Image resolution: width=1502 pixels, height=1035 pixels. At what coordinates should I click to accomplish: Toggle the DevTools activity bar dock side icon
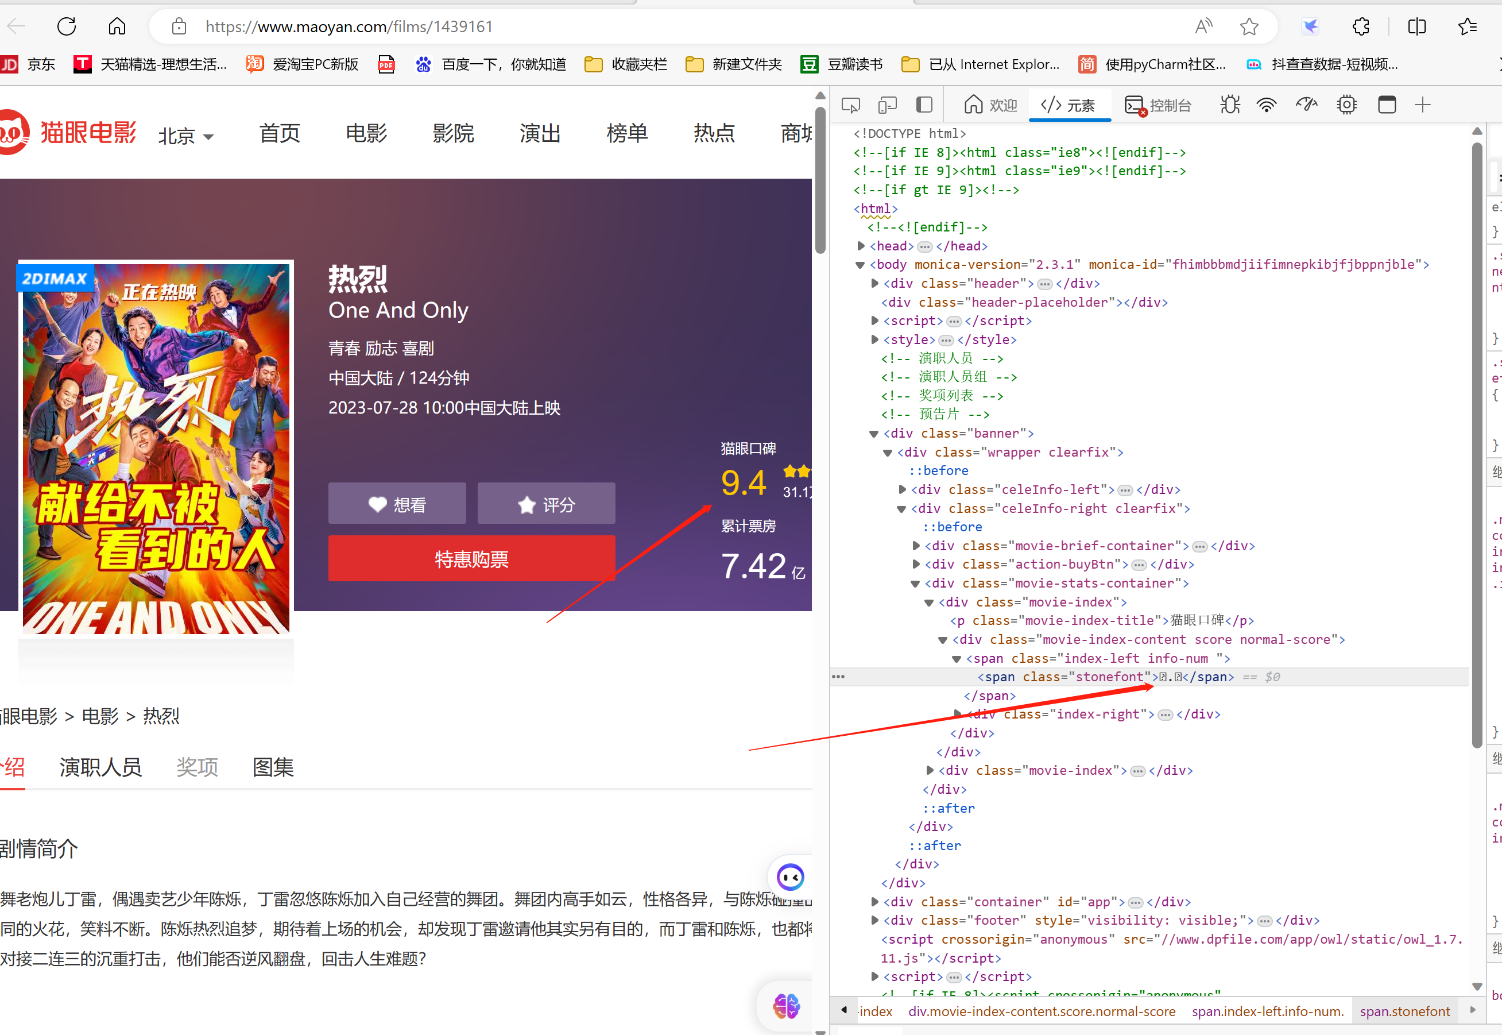tap(924, 105)
